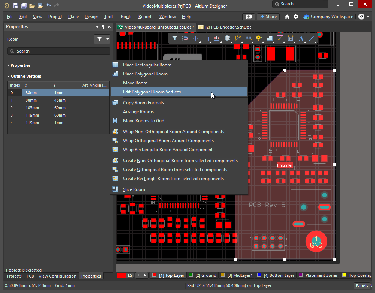Open the Properties panel options dropdown arrow
Image resolution: width=375 pixels, height=293 pixels.
coord(97,27)
